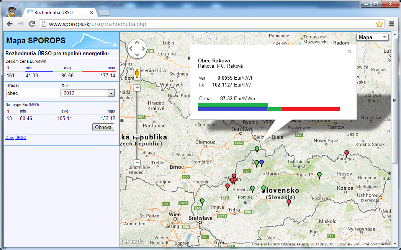Screen dimensions: 401x250
Task: Click the Wien city label on map
Action: 175,214
